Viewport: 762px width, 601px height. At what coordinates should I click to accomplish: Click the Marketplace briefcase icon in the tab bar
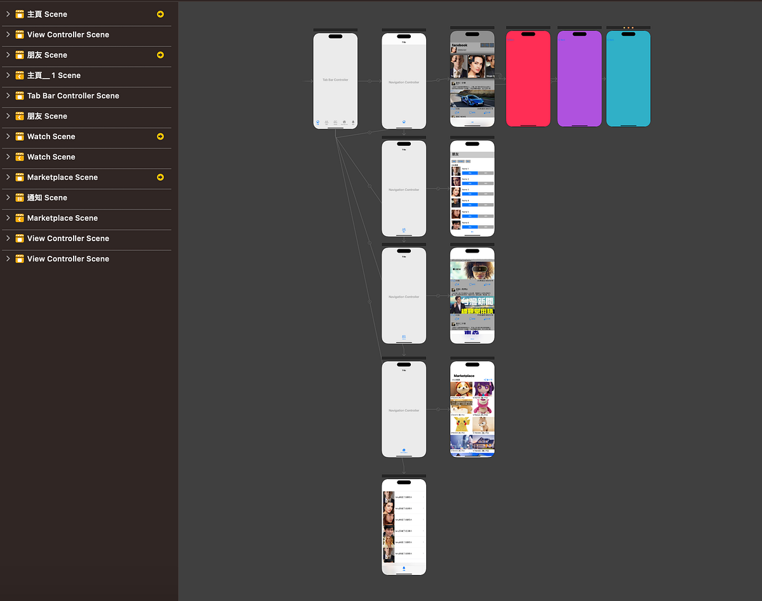click(x=344, y=122)
